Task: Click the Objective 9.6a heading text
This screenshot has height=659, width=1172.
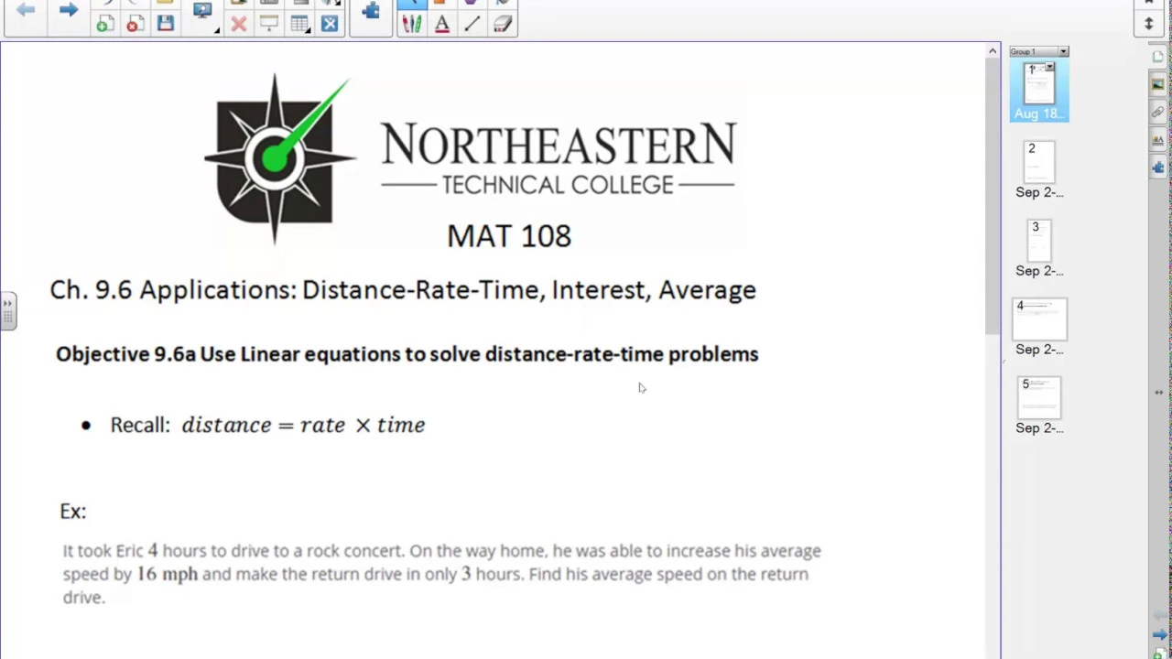Action: 407,354
